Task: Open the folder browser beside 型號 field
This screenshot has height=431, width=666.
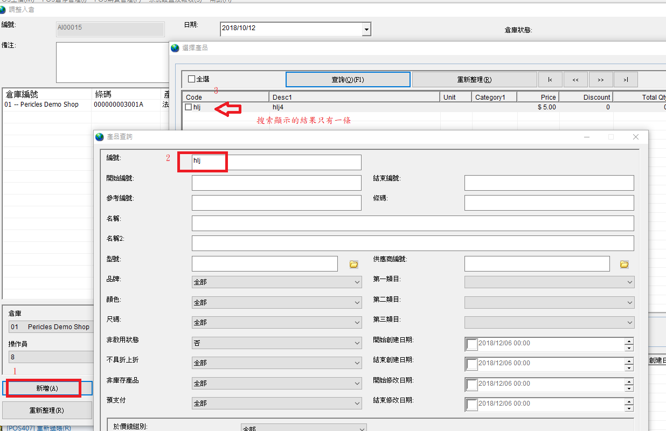Action: pyautogui.click(x=354, y=264)
